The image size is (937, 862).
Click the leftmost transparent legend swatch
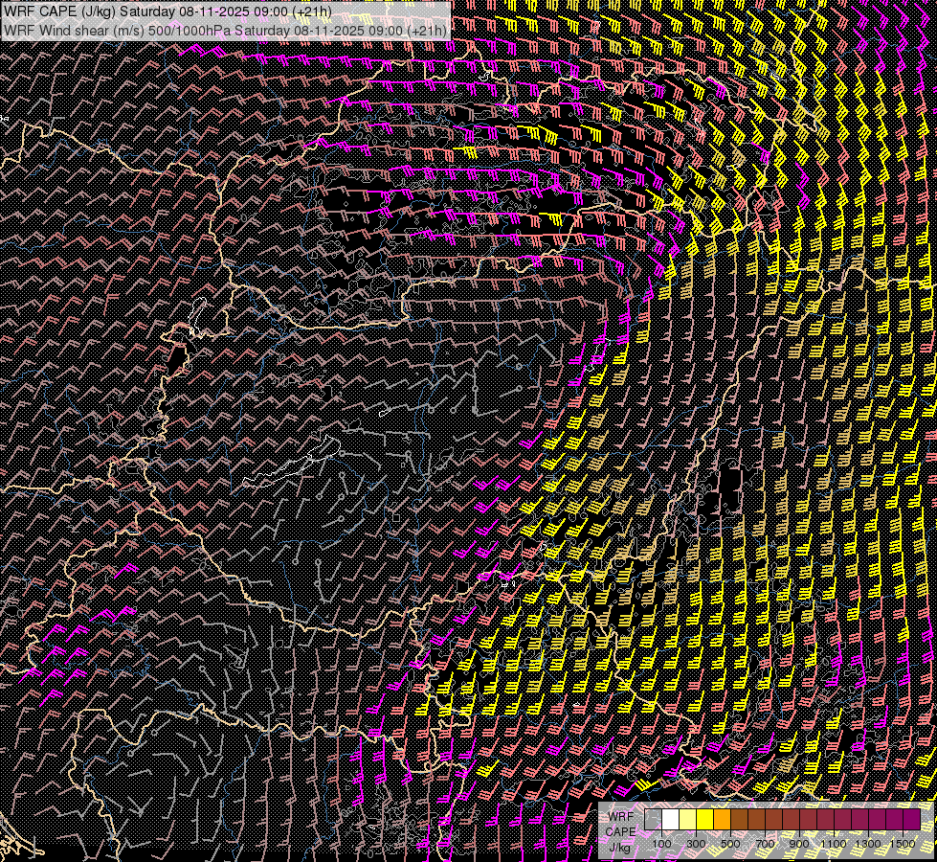(x=653, y=820)
